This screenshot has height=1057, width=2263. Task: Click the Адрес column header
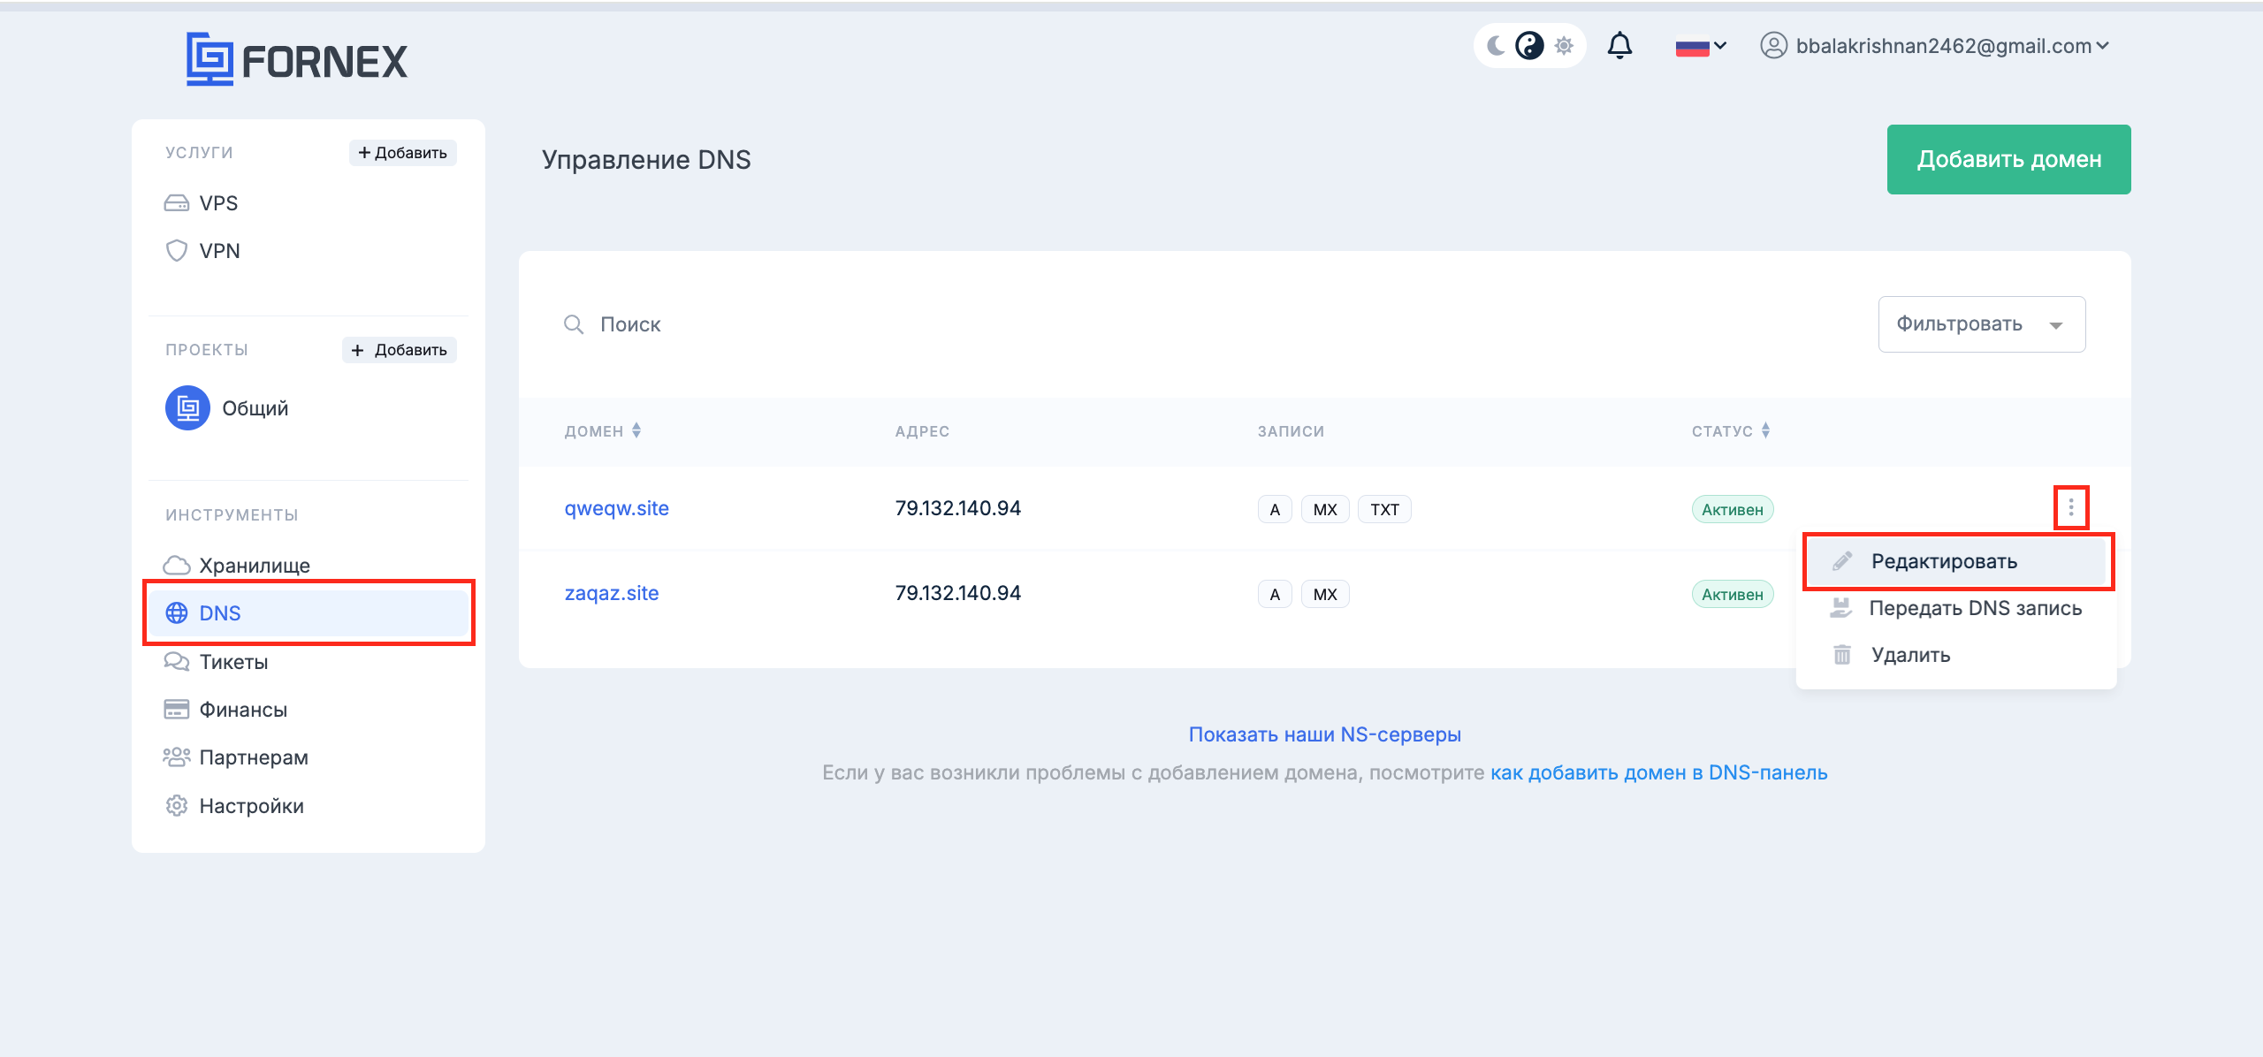coord(922,431)
